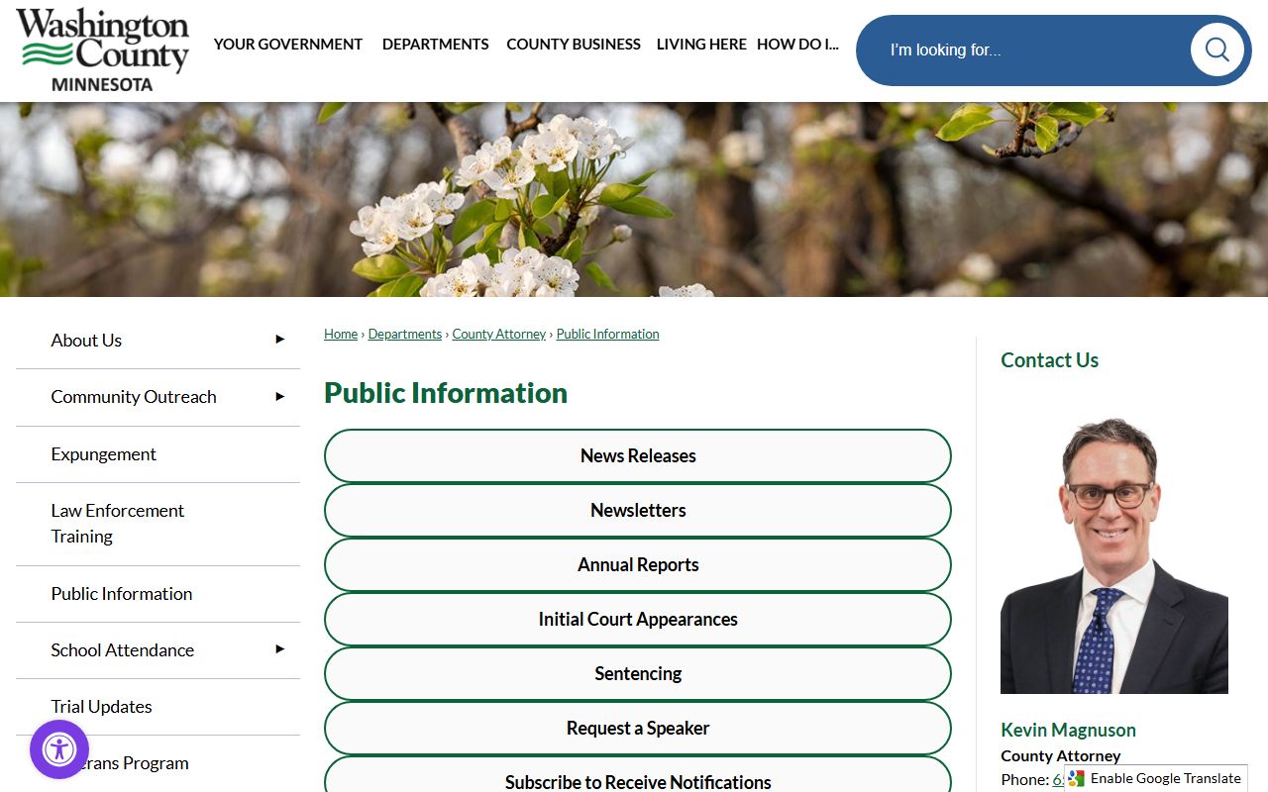Open the County Business menu
The height and width of the screenshot is (792, 1268).
click(574, 45)
